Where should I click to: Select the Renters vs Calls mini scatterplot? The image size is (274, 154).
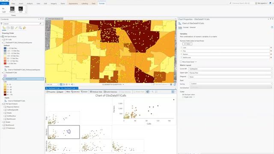(x=64, y=132)
